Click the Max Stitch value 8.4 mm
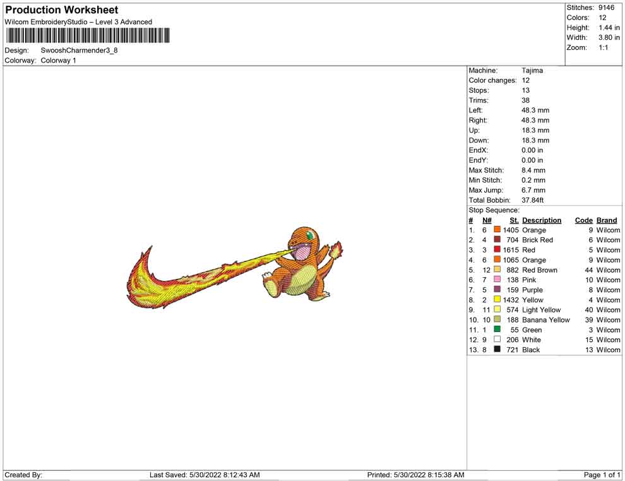The image size is (625, 481). coord(533,170)
